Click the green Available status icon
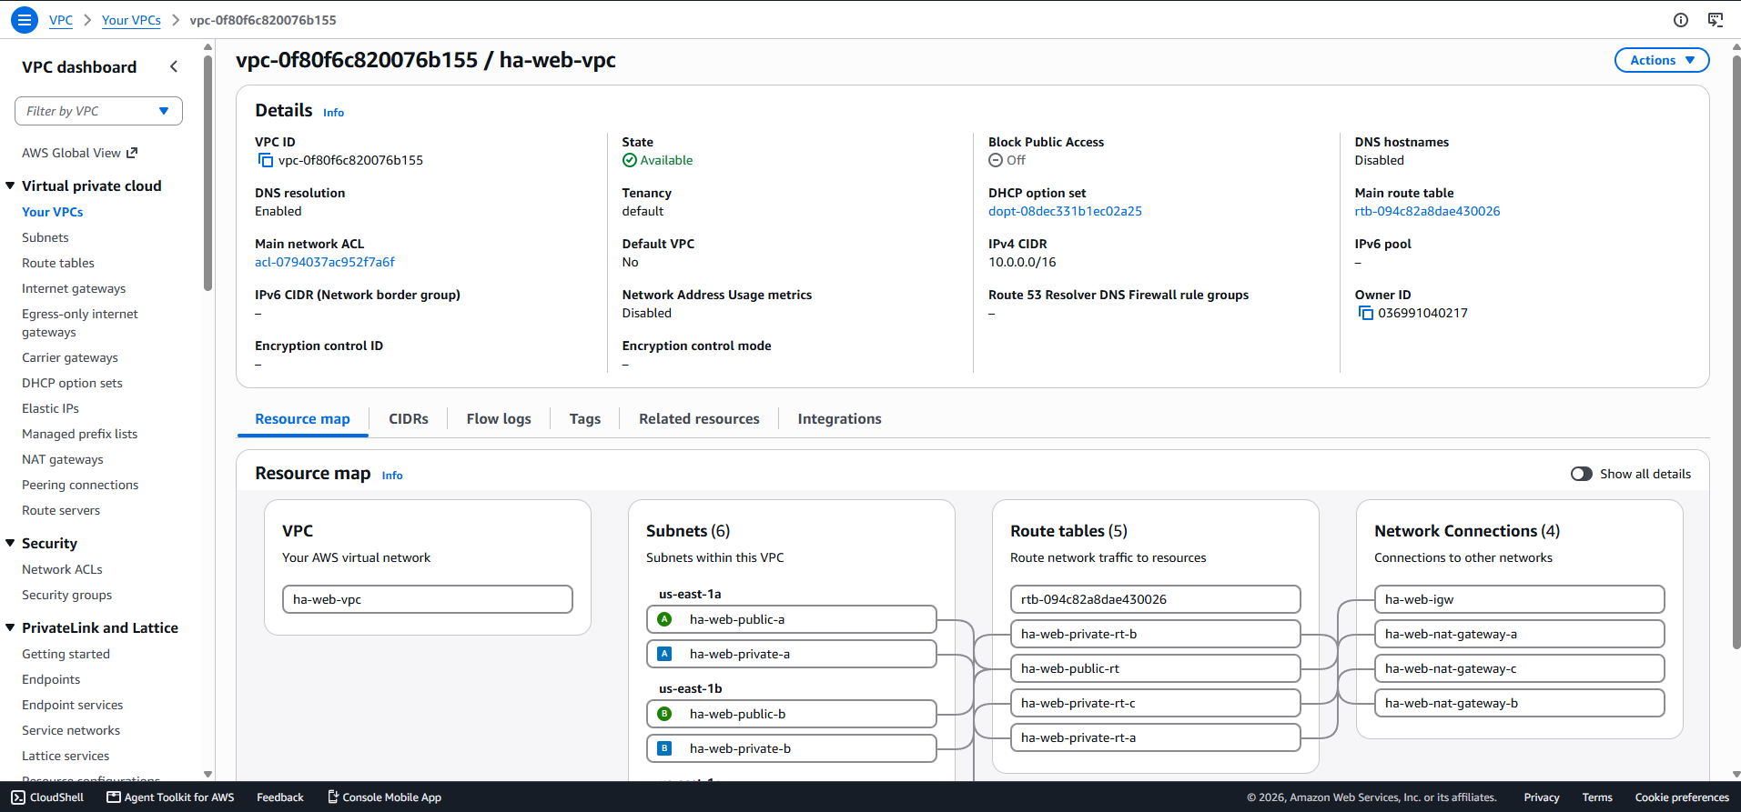Screen dimensions: 1741x812 tap(629, 160)
